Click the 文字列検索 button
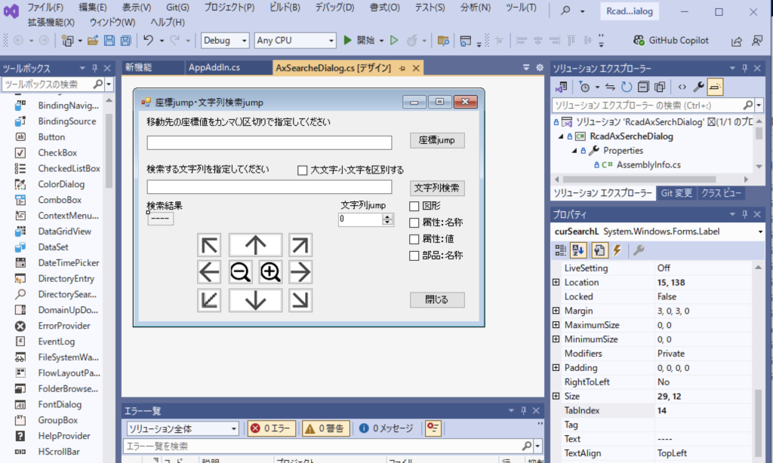Screen dimensions: 773x463 coord(437,188)
